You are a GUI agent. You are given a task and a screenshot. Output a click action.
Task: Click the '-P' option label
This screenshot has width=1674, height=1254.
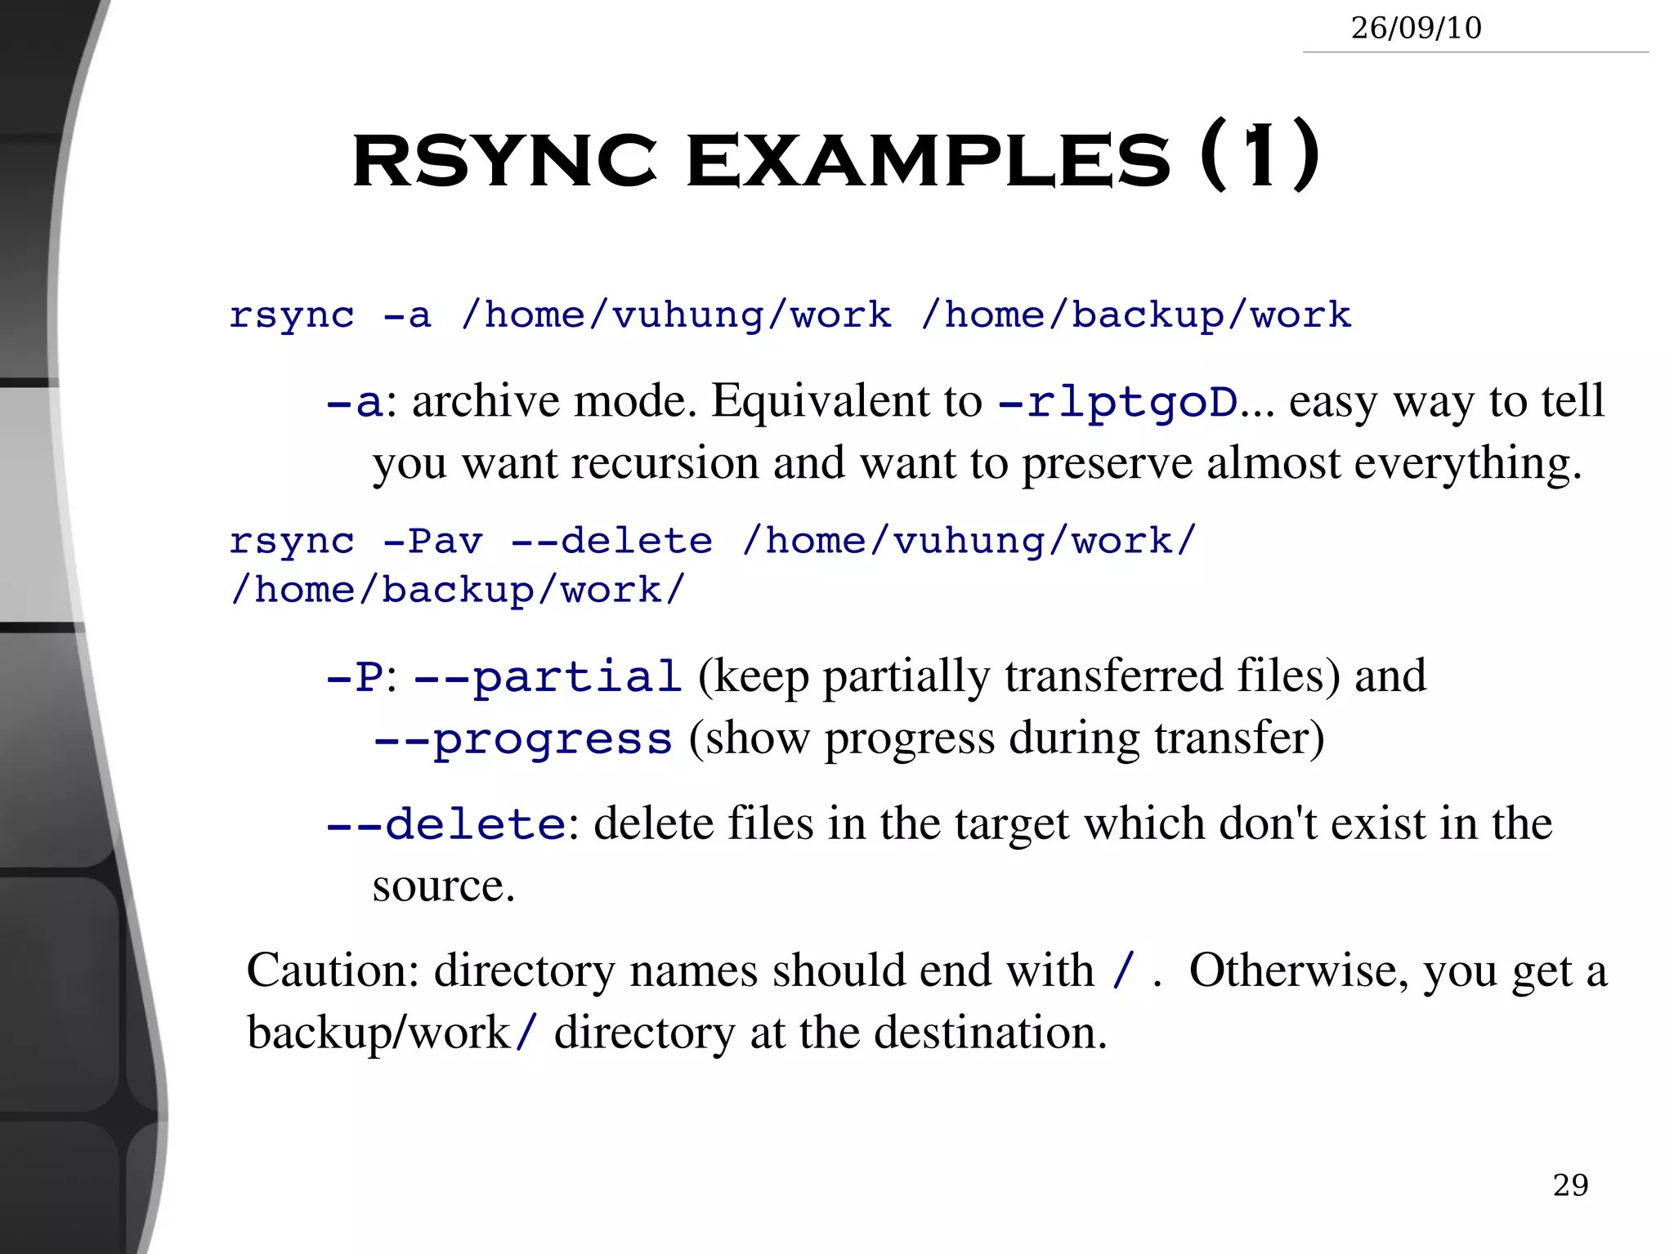click(354, 677)
